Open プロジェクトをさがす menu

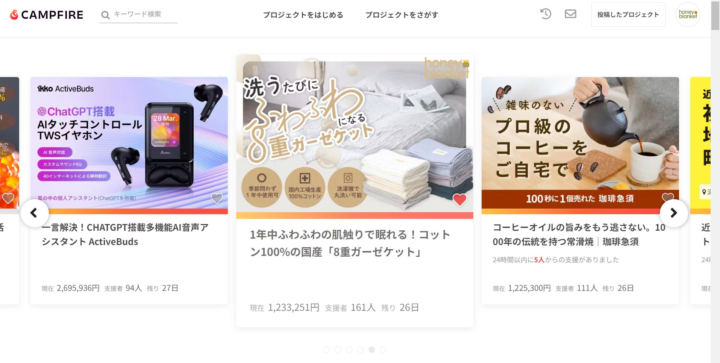(402, 15)
